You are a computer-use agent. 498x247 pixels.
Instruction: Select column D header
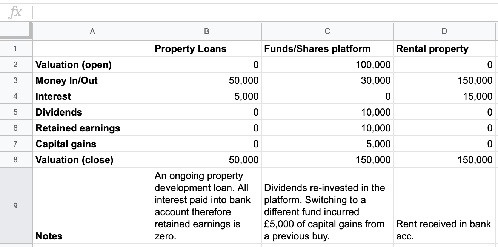point(444,31)
